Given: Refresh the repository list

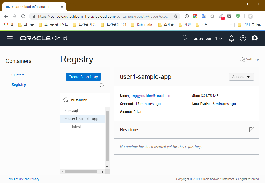Looking at the screenshot, I should pyautogui.click(x=101, y=85).
